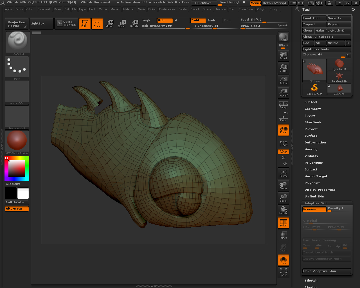Expand the Polygroups subpalette

(314, 163)
